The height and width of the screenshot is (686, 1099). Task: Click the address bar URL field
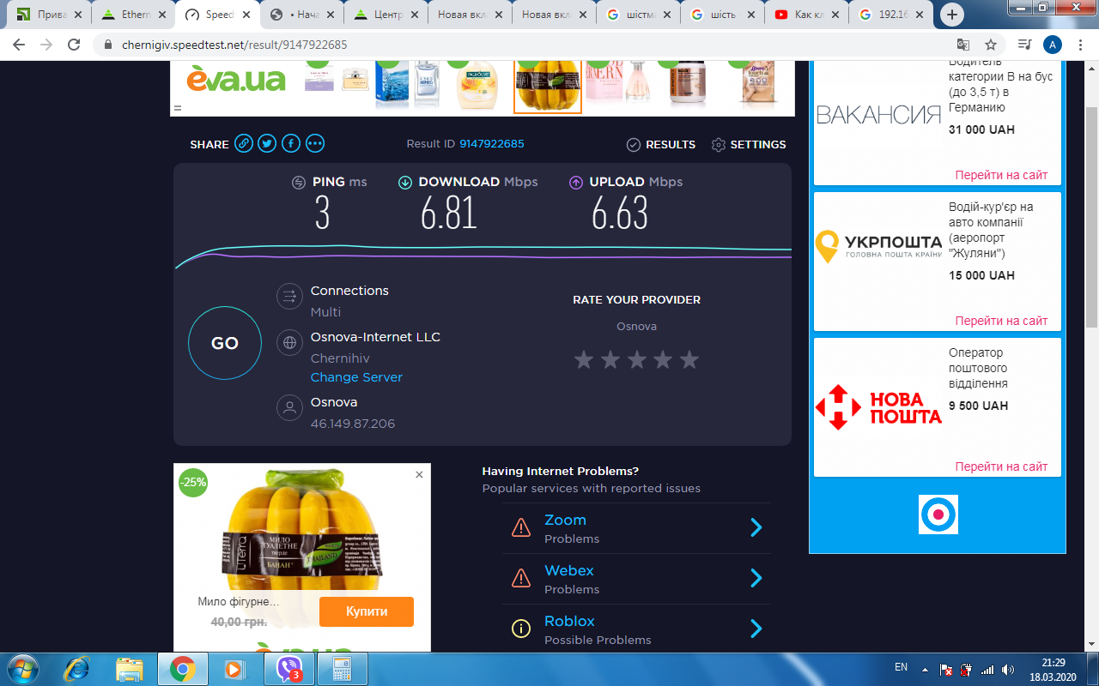[x=515, y=45]
